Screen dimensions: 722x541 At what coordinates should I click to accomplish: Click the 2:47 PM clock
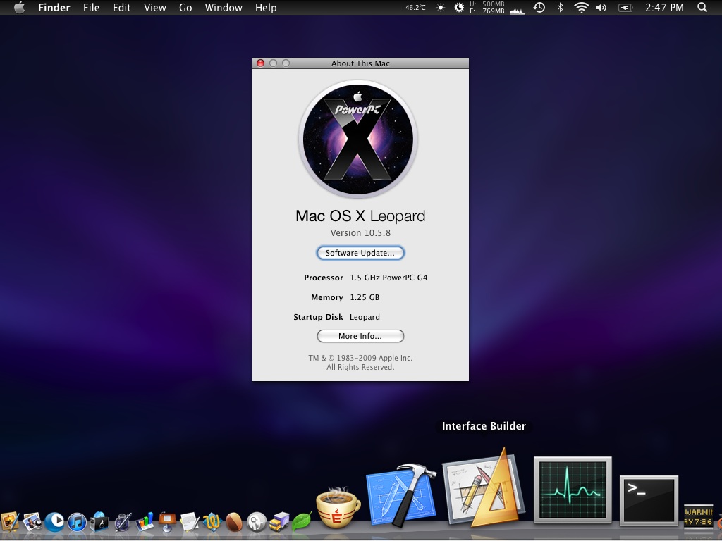coord(664,7)
